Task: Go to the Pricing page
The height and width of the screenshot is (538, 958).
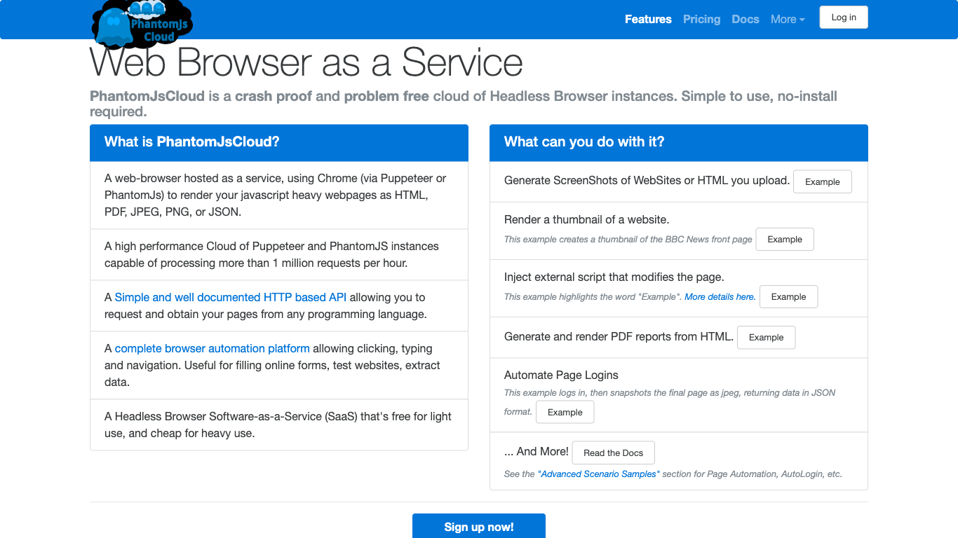Action: (x=701, y=19)
